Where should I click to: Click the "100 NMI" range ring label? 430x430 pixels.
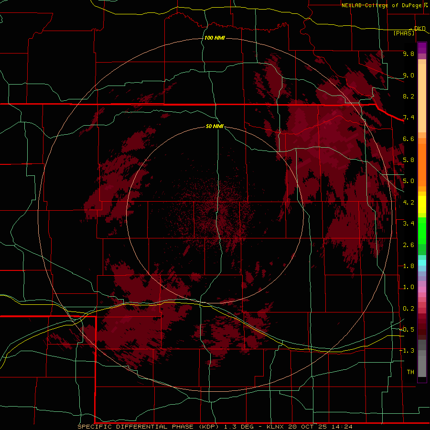[x=215, y=38]
